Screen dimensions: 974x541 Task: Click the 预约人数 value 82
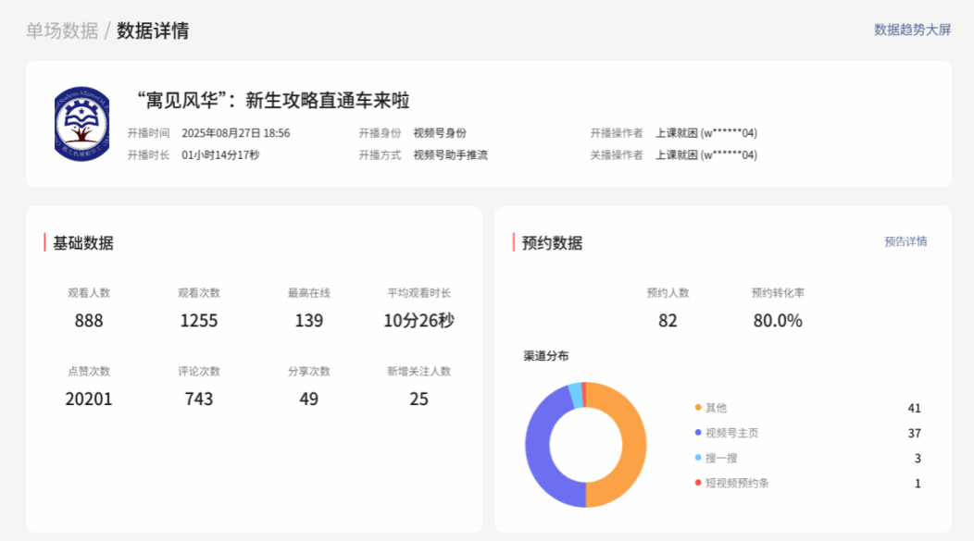pos(668,321)
